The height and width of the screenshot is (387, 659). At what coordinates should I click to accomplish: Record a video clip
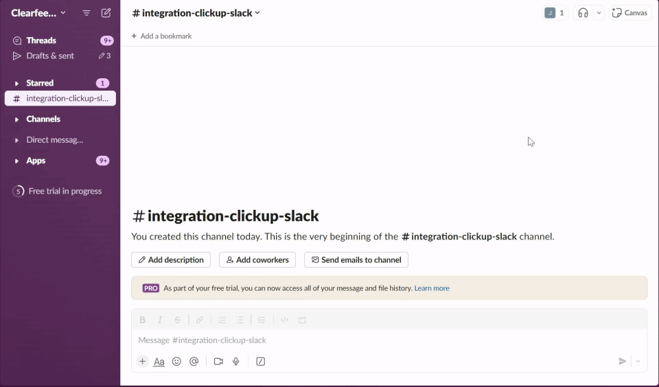coord(218,362)
